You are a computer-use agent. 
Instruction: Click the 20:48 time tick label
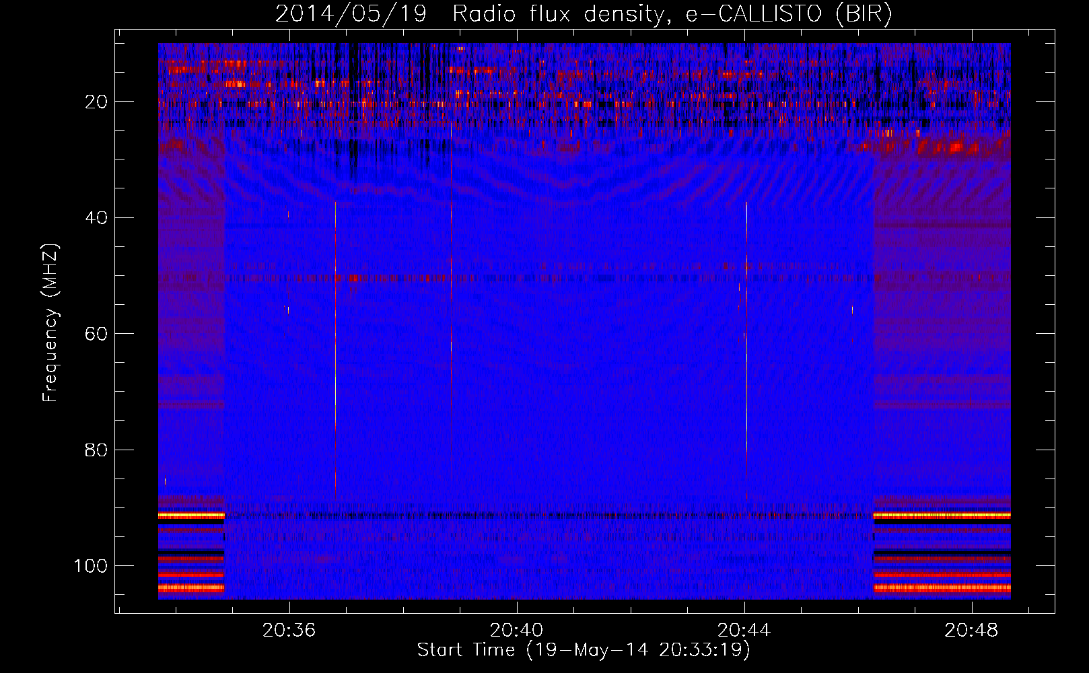971,631
